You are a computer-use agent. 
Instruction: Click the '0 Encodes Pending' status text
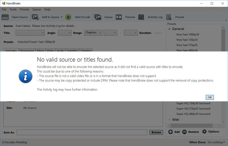pyautogui.click(x=14, y=142)
